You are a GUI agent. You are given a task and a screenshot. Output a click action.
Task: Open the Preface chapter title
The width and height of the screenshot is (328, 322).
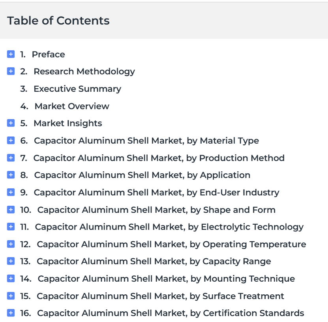(x=48, y=54)
